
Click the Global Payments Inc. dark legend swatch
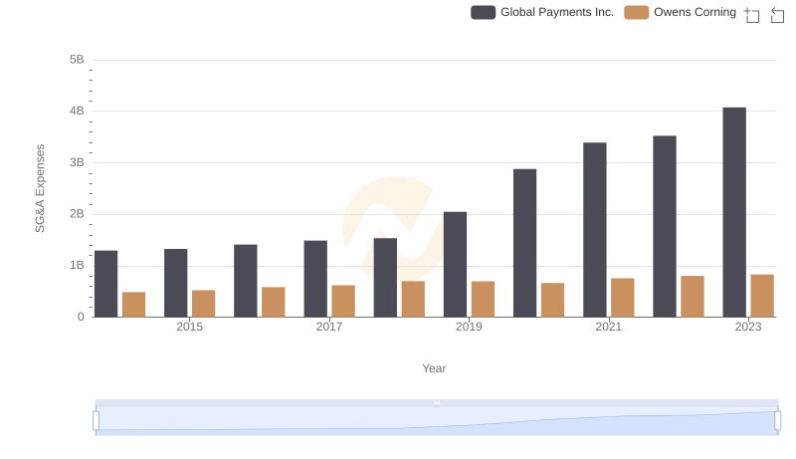click(483, 12)
